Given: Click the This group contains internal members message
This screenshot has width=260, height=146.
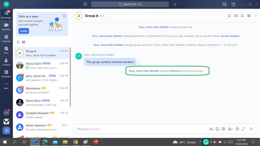Looking at the screenshot, I should point(110,62).
